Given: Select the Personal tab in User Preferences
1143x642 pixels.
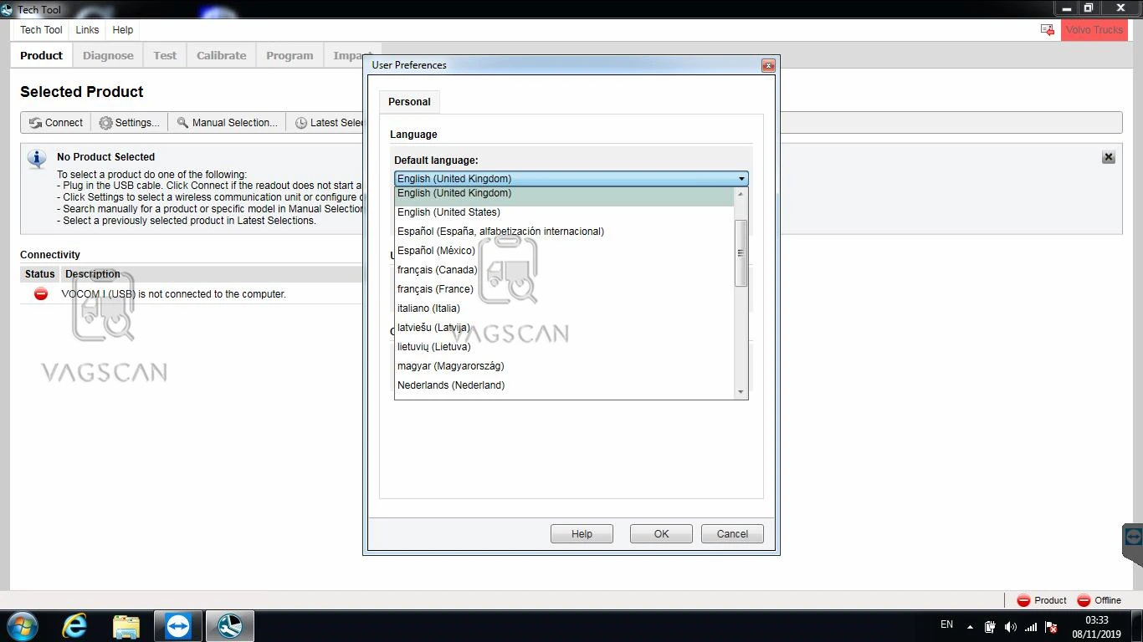Looking at the screenshot, I should [x=409, y=102].
